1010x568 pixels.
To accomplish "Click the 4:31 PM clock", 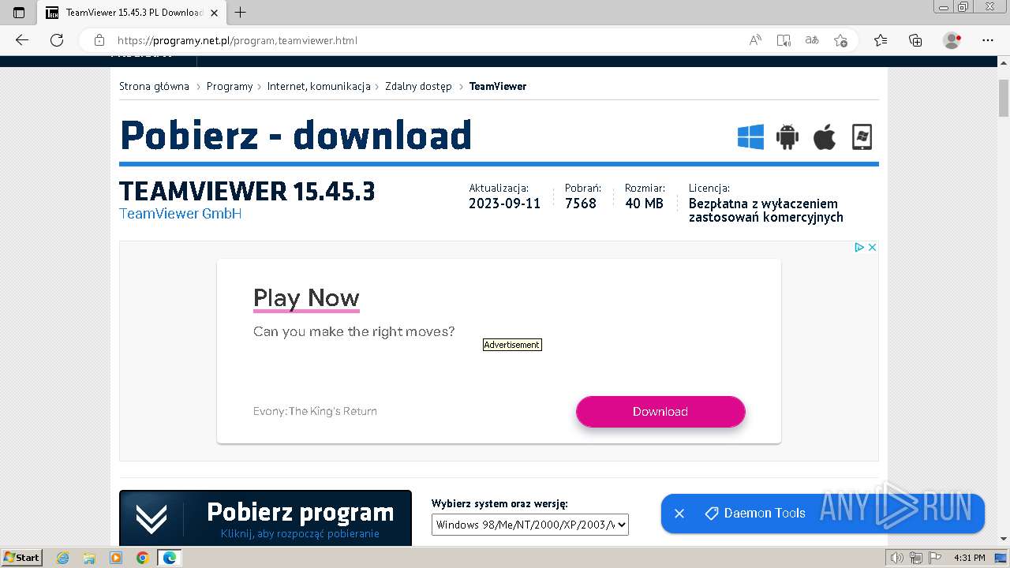I will pyautogui.click(x=970, y=558).
